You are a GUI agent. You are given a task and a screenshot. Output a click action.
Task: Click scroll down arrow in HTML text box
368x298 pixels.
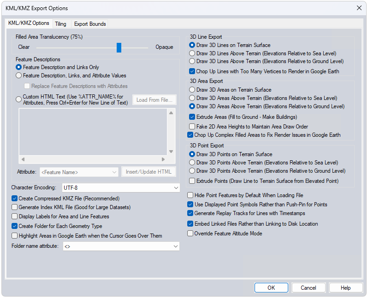tap(171, 152)
